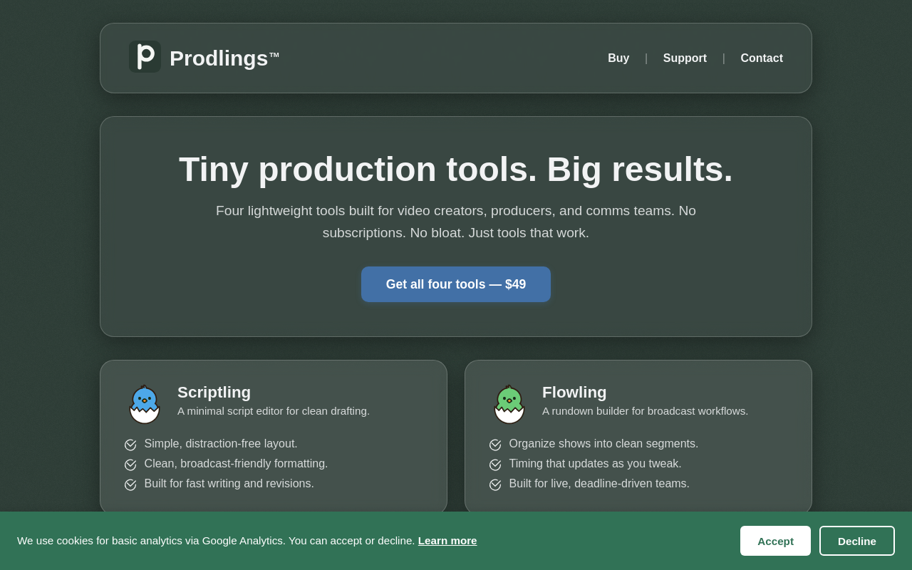
Task: Accept the analytics cookies
Action: (775, 541)
